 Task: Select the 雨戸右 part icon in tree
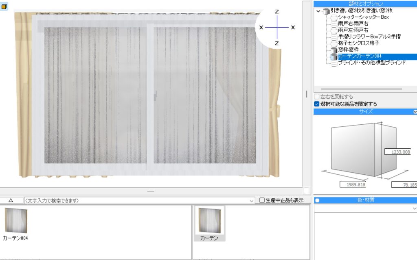[x=334, y=24]
